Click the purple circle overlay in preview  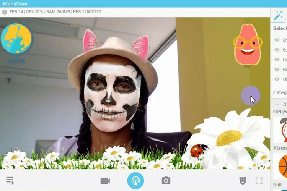pyautogui.click(x=250, y=95)
